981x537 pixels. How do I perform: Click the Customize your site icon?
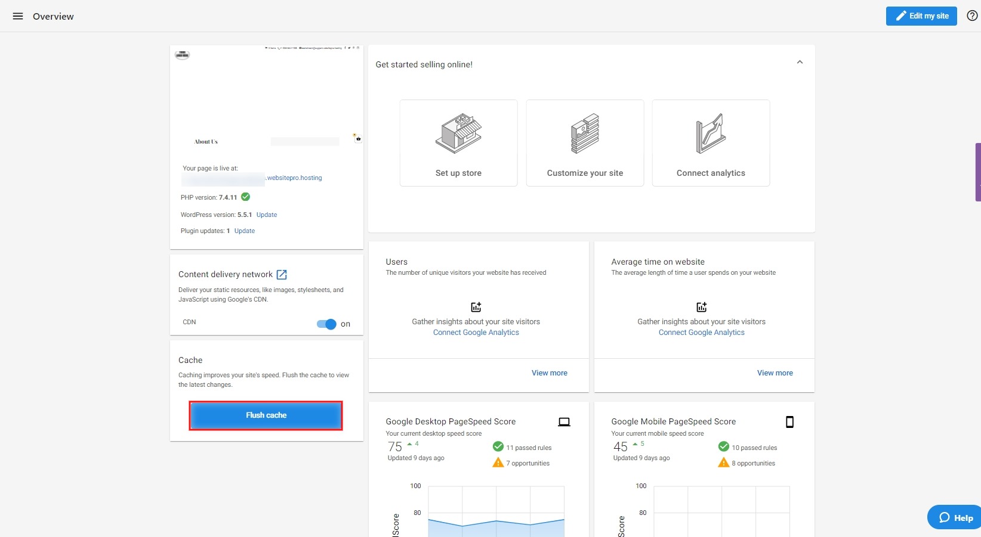[x=585, y=134]
